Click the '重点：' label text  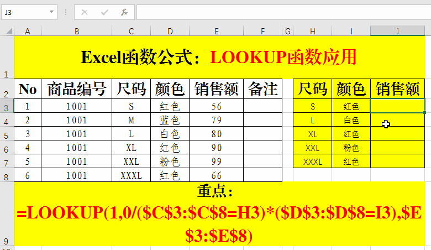[215, 191]
